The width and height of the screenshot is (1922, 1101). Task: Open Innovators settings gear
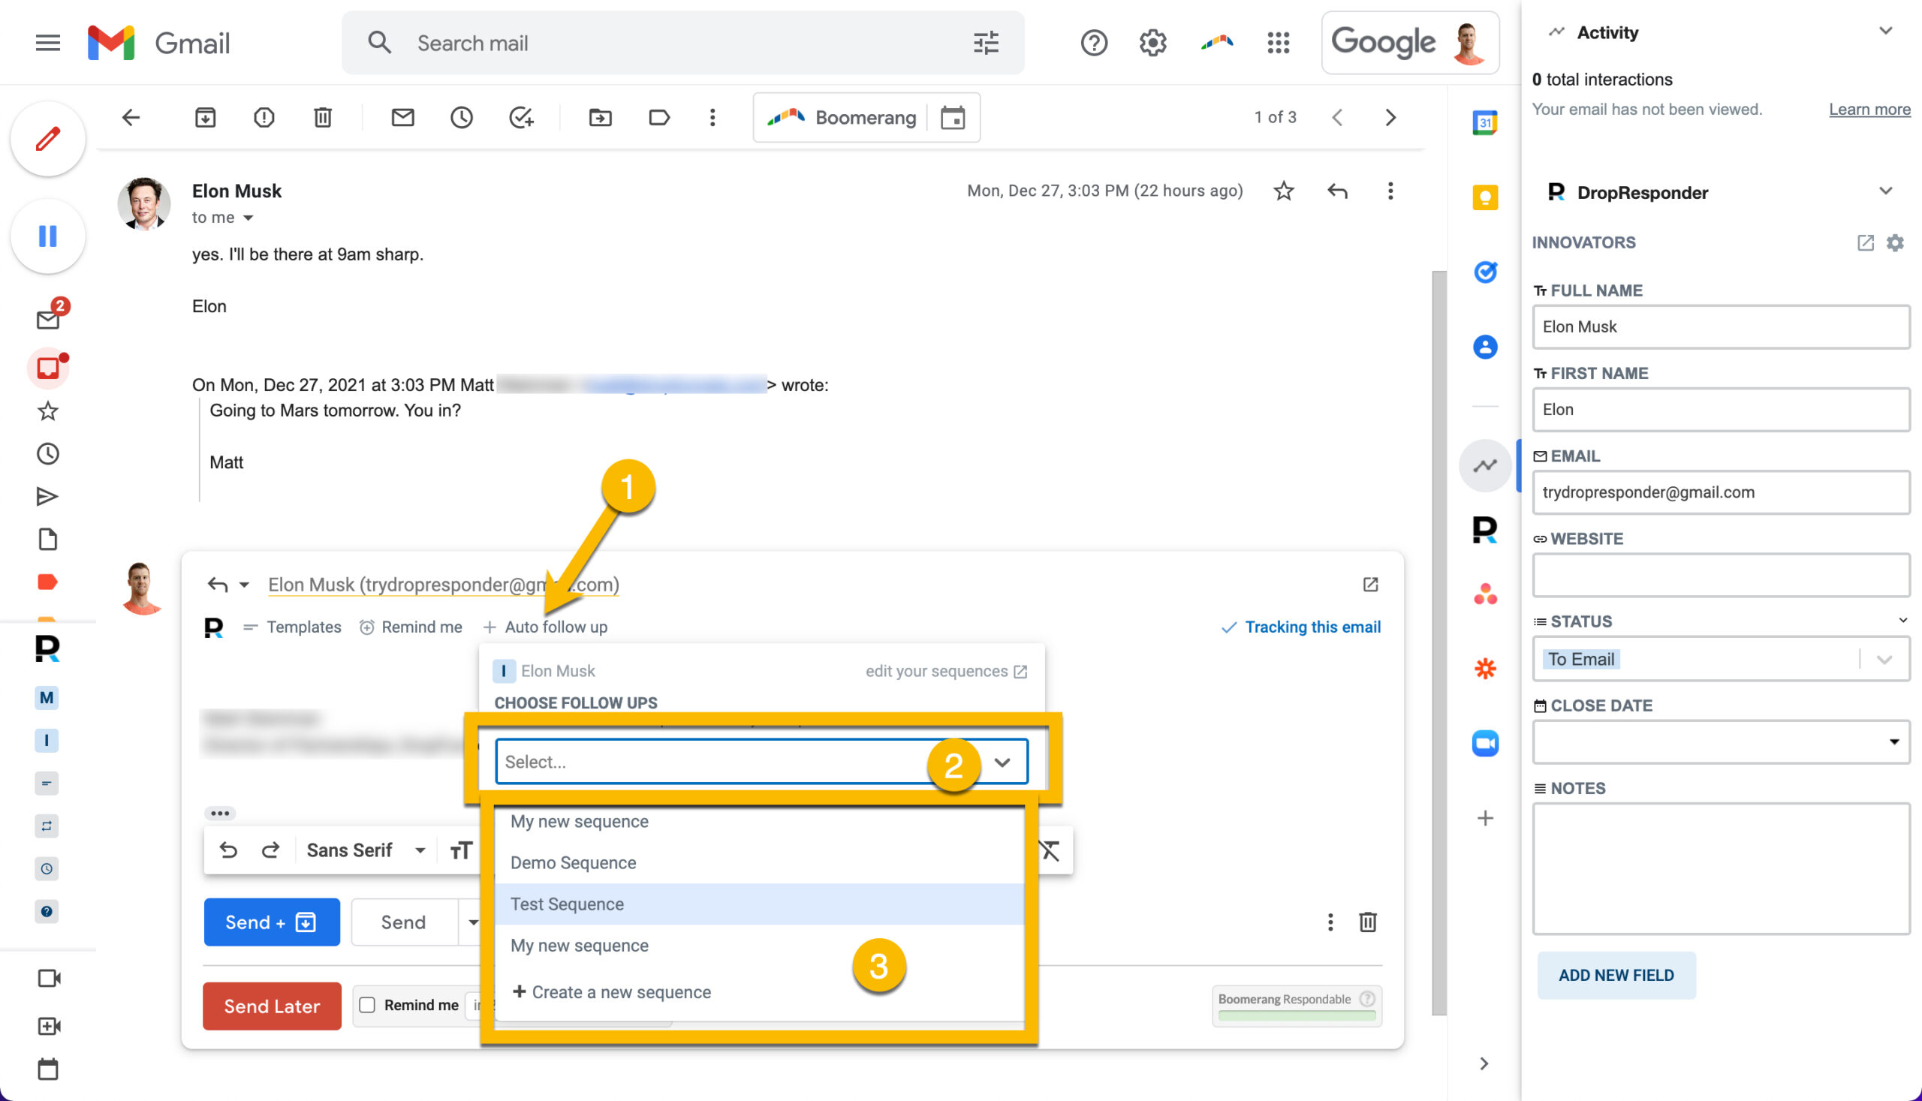coord(1894,242)
